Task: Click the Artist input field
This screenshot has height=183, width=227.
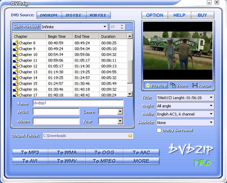Action: click(x=56, y=112)
